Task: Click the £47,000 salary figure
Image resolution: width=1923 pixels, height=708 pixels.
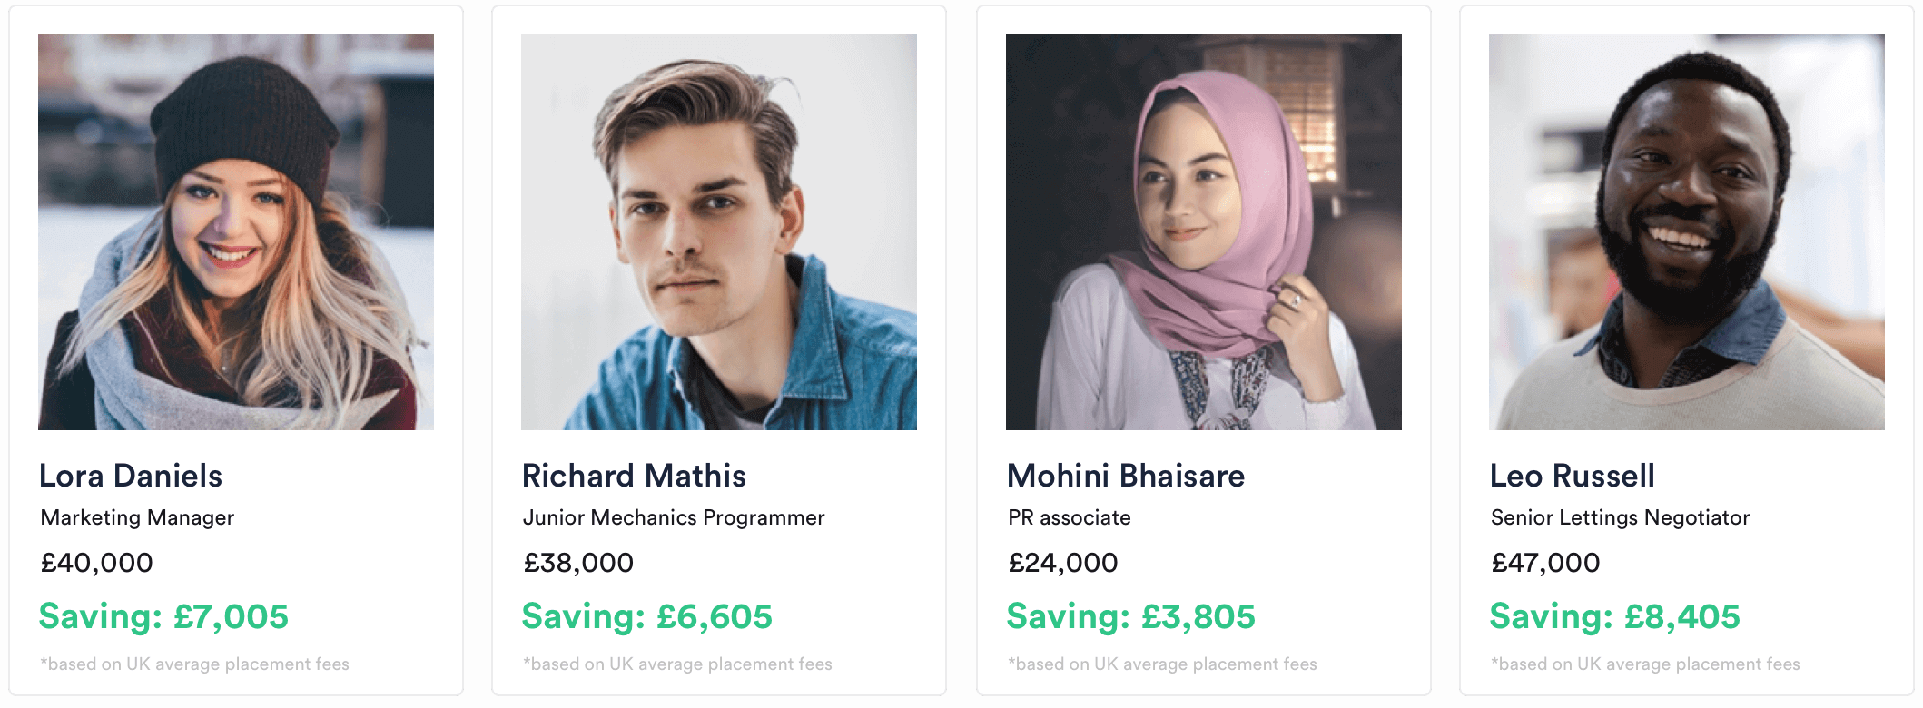Action: 1545,563
